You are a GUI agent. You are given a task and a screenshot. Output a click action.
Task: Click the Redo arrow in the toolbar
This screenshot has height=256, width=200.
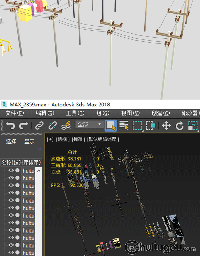(x=24, y=125)
